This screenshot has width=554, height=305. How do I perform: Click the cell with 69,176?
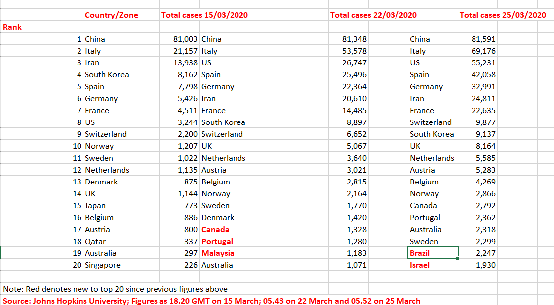coord(477,51)
